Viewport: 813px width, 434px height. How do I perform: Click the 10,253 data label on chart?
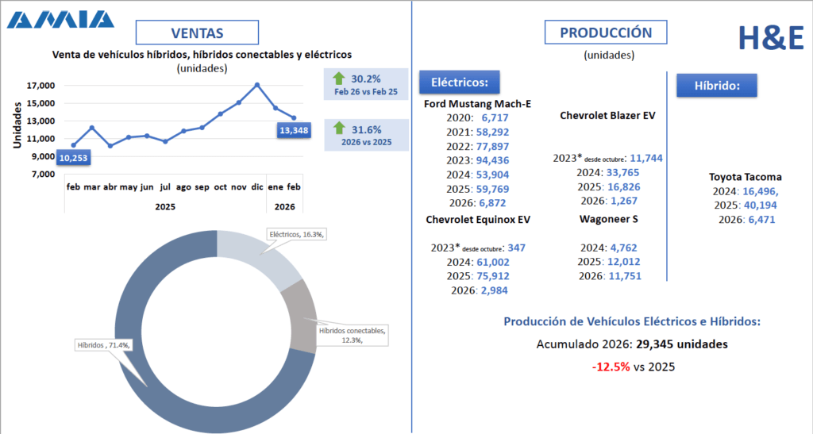74,159
